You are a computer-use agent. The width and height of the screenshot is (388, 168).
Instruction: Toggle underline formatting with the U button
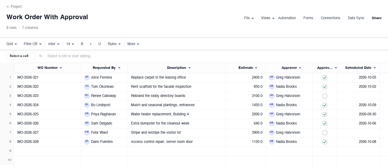coord(99,44)
